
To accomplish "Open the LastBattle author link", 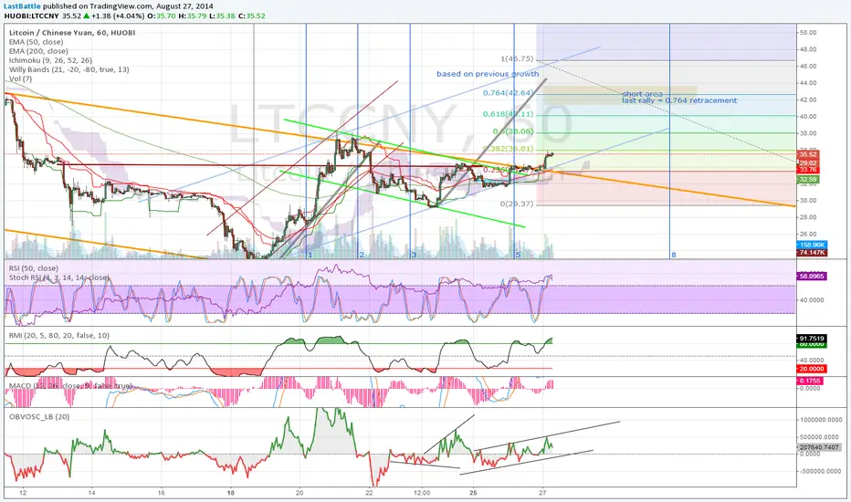I will coord(22,6).
